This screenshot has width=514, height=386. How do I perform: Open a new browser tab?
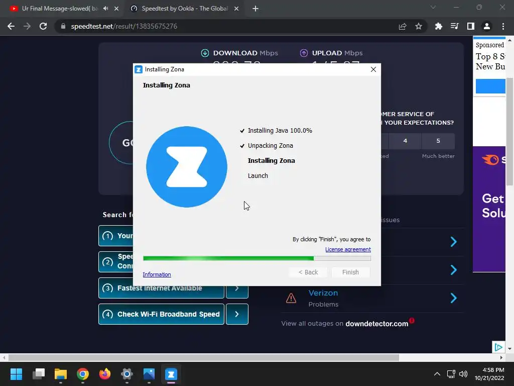click(x=255, y=9)
